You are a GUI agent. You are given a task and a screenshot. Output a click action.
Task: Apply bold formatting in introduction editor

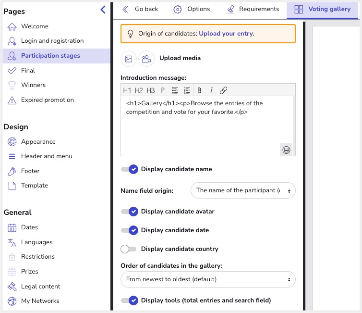199,90
